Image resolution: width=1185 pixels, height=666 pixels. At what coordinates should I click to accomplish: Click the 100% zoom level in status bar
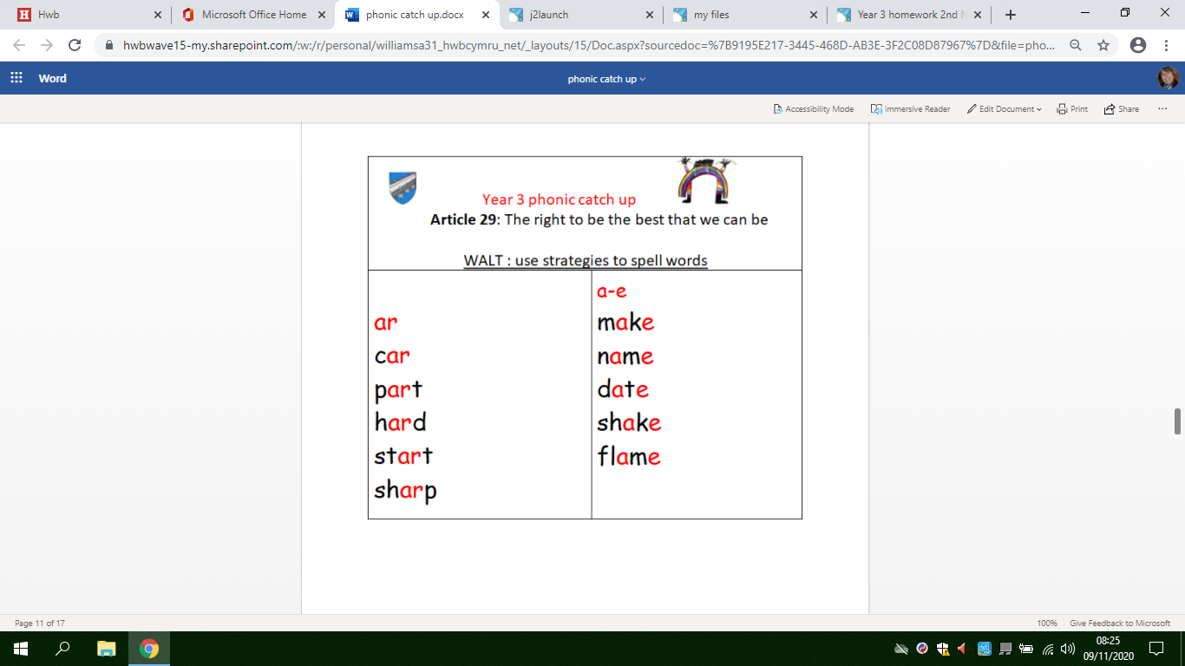click(x=1047, y=624)
